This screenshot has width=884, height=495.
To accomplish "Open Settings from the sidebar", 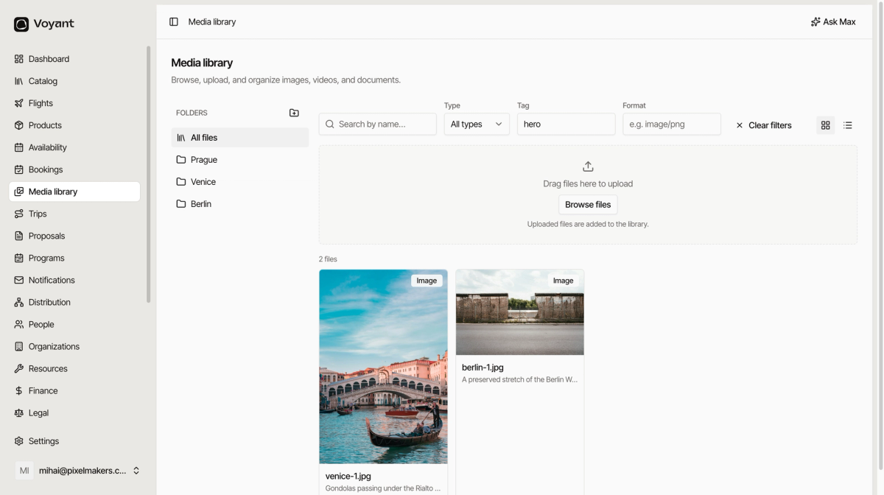I will click(x=74, y=441).
